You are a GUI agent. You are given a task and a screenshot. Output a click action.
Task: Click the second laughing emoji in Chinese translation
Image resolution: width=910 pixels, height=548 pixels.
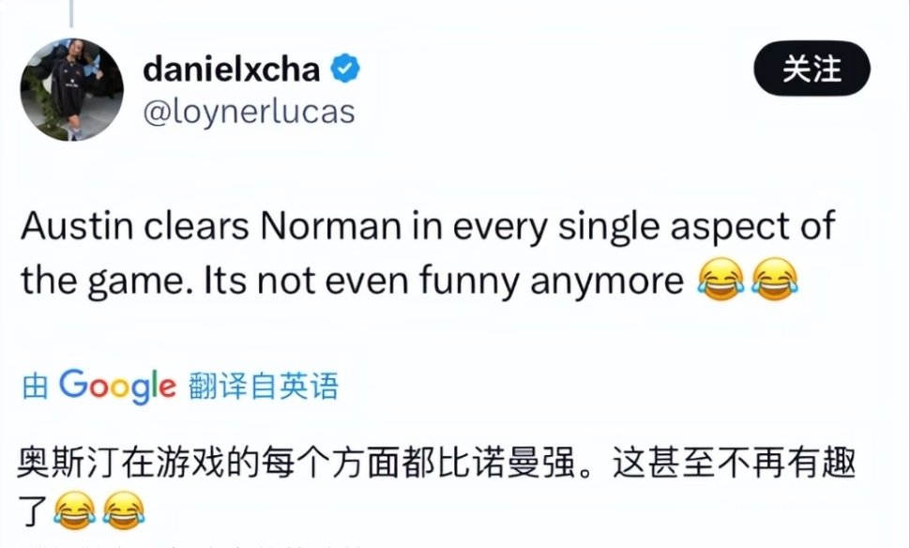coord(125,511)
